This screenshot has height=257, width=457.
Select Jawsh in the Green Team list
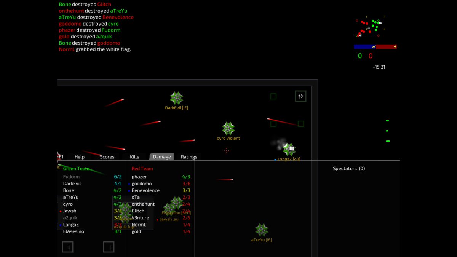pyautogui.click(x=70, y=211)
